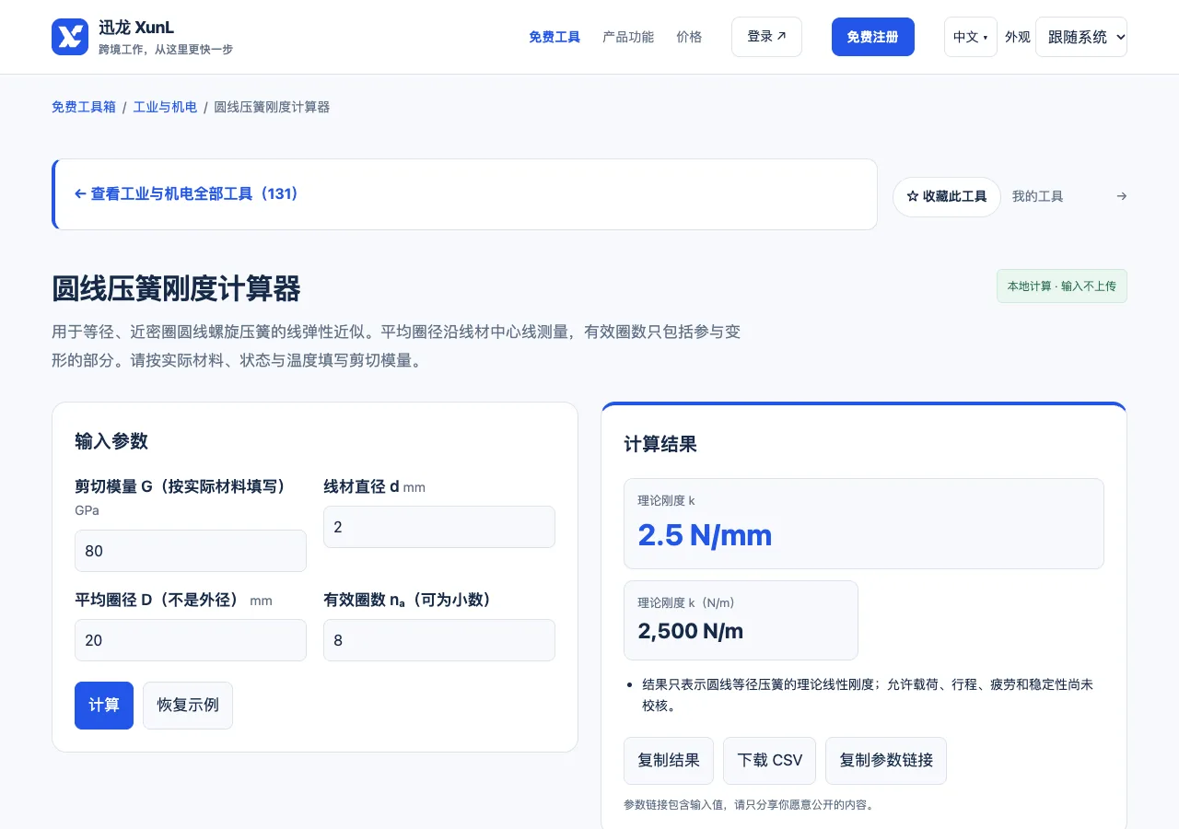1179x829 pixels.
Task: Open the 跟随系统 appearance dropdown
Action: click(x=1080, y=37)
